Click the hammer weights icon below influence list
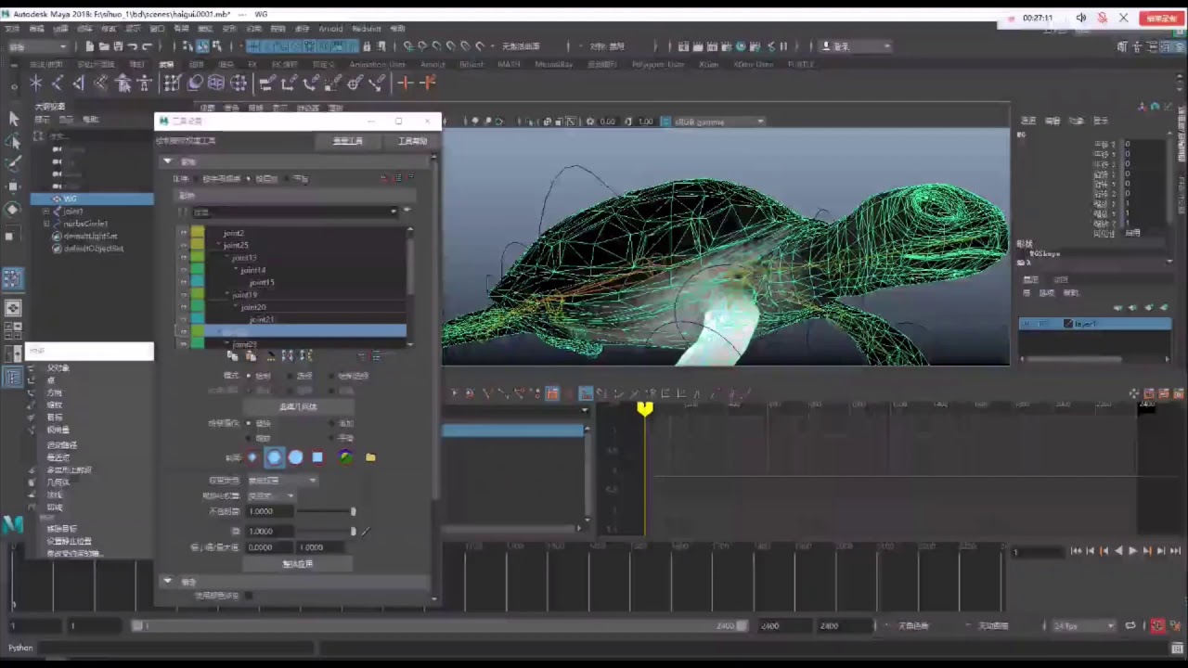The width and height of the screenshot is (1188, 668). (x=271, y=356)
